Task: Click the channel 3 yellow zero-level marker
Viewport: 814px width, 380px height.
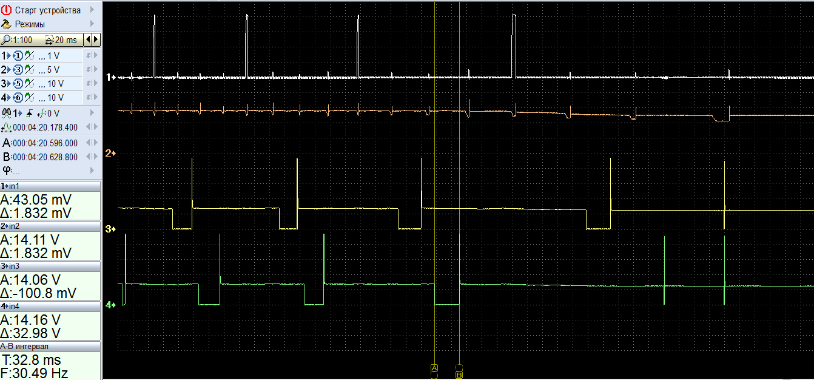Action: click(x=110, y=229)
